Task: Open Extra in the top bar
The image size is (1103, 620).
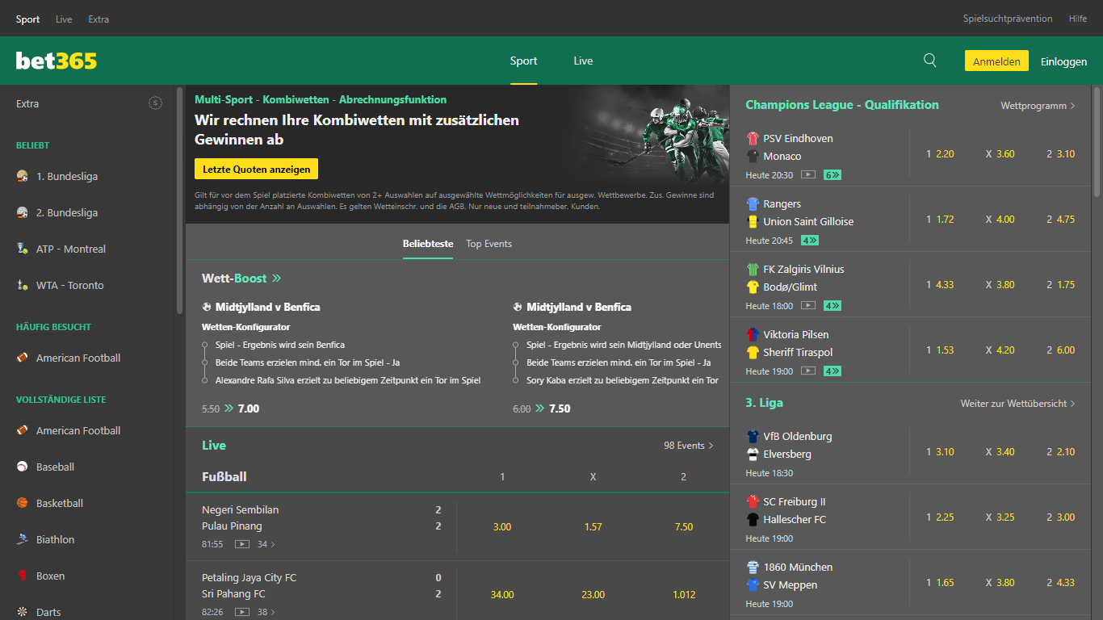Action: (99, 19)
